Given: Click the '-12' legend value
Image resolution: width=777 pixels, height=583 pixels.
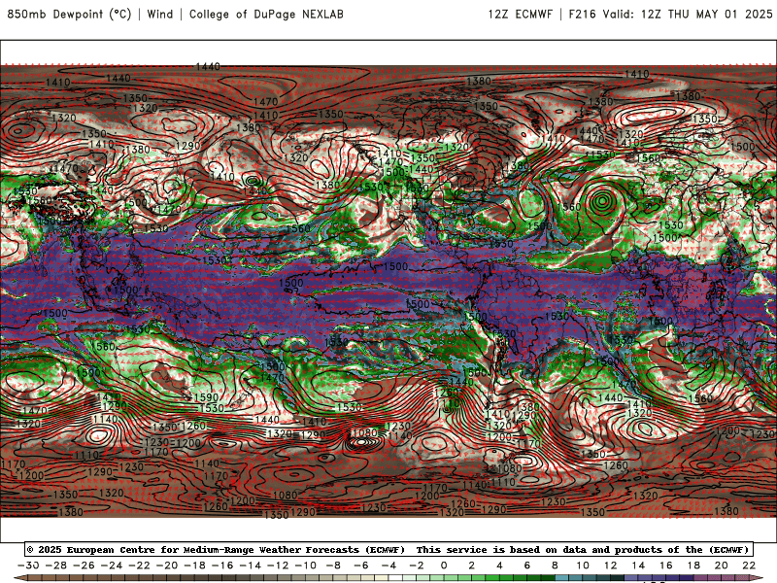Looking at the screenshot, I should [278, 566].
